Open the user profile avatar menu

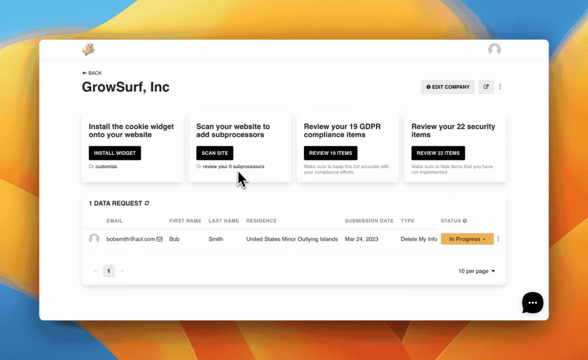(x=494, y=49)
